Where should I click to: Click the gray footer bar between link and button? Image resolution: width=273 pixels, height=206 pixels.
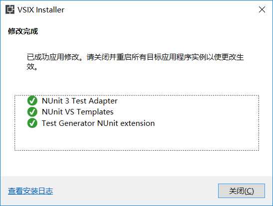point(136,191)
